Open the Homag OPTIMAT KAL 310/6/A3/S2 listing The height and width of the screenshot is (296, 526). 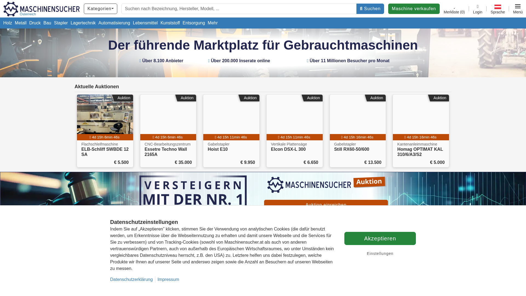(420, 152)
